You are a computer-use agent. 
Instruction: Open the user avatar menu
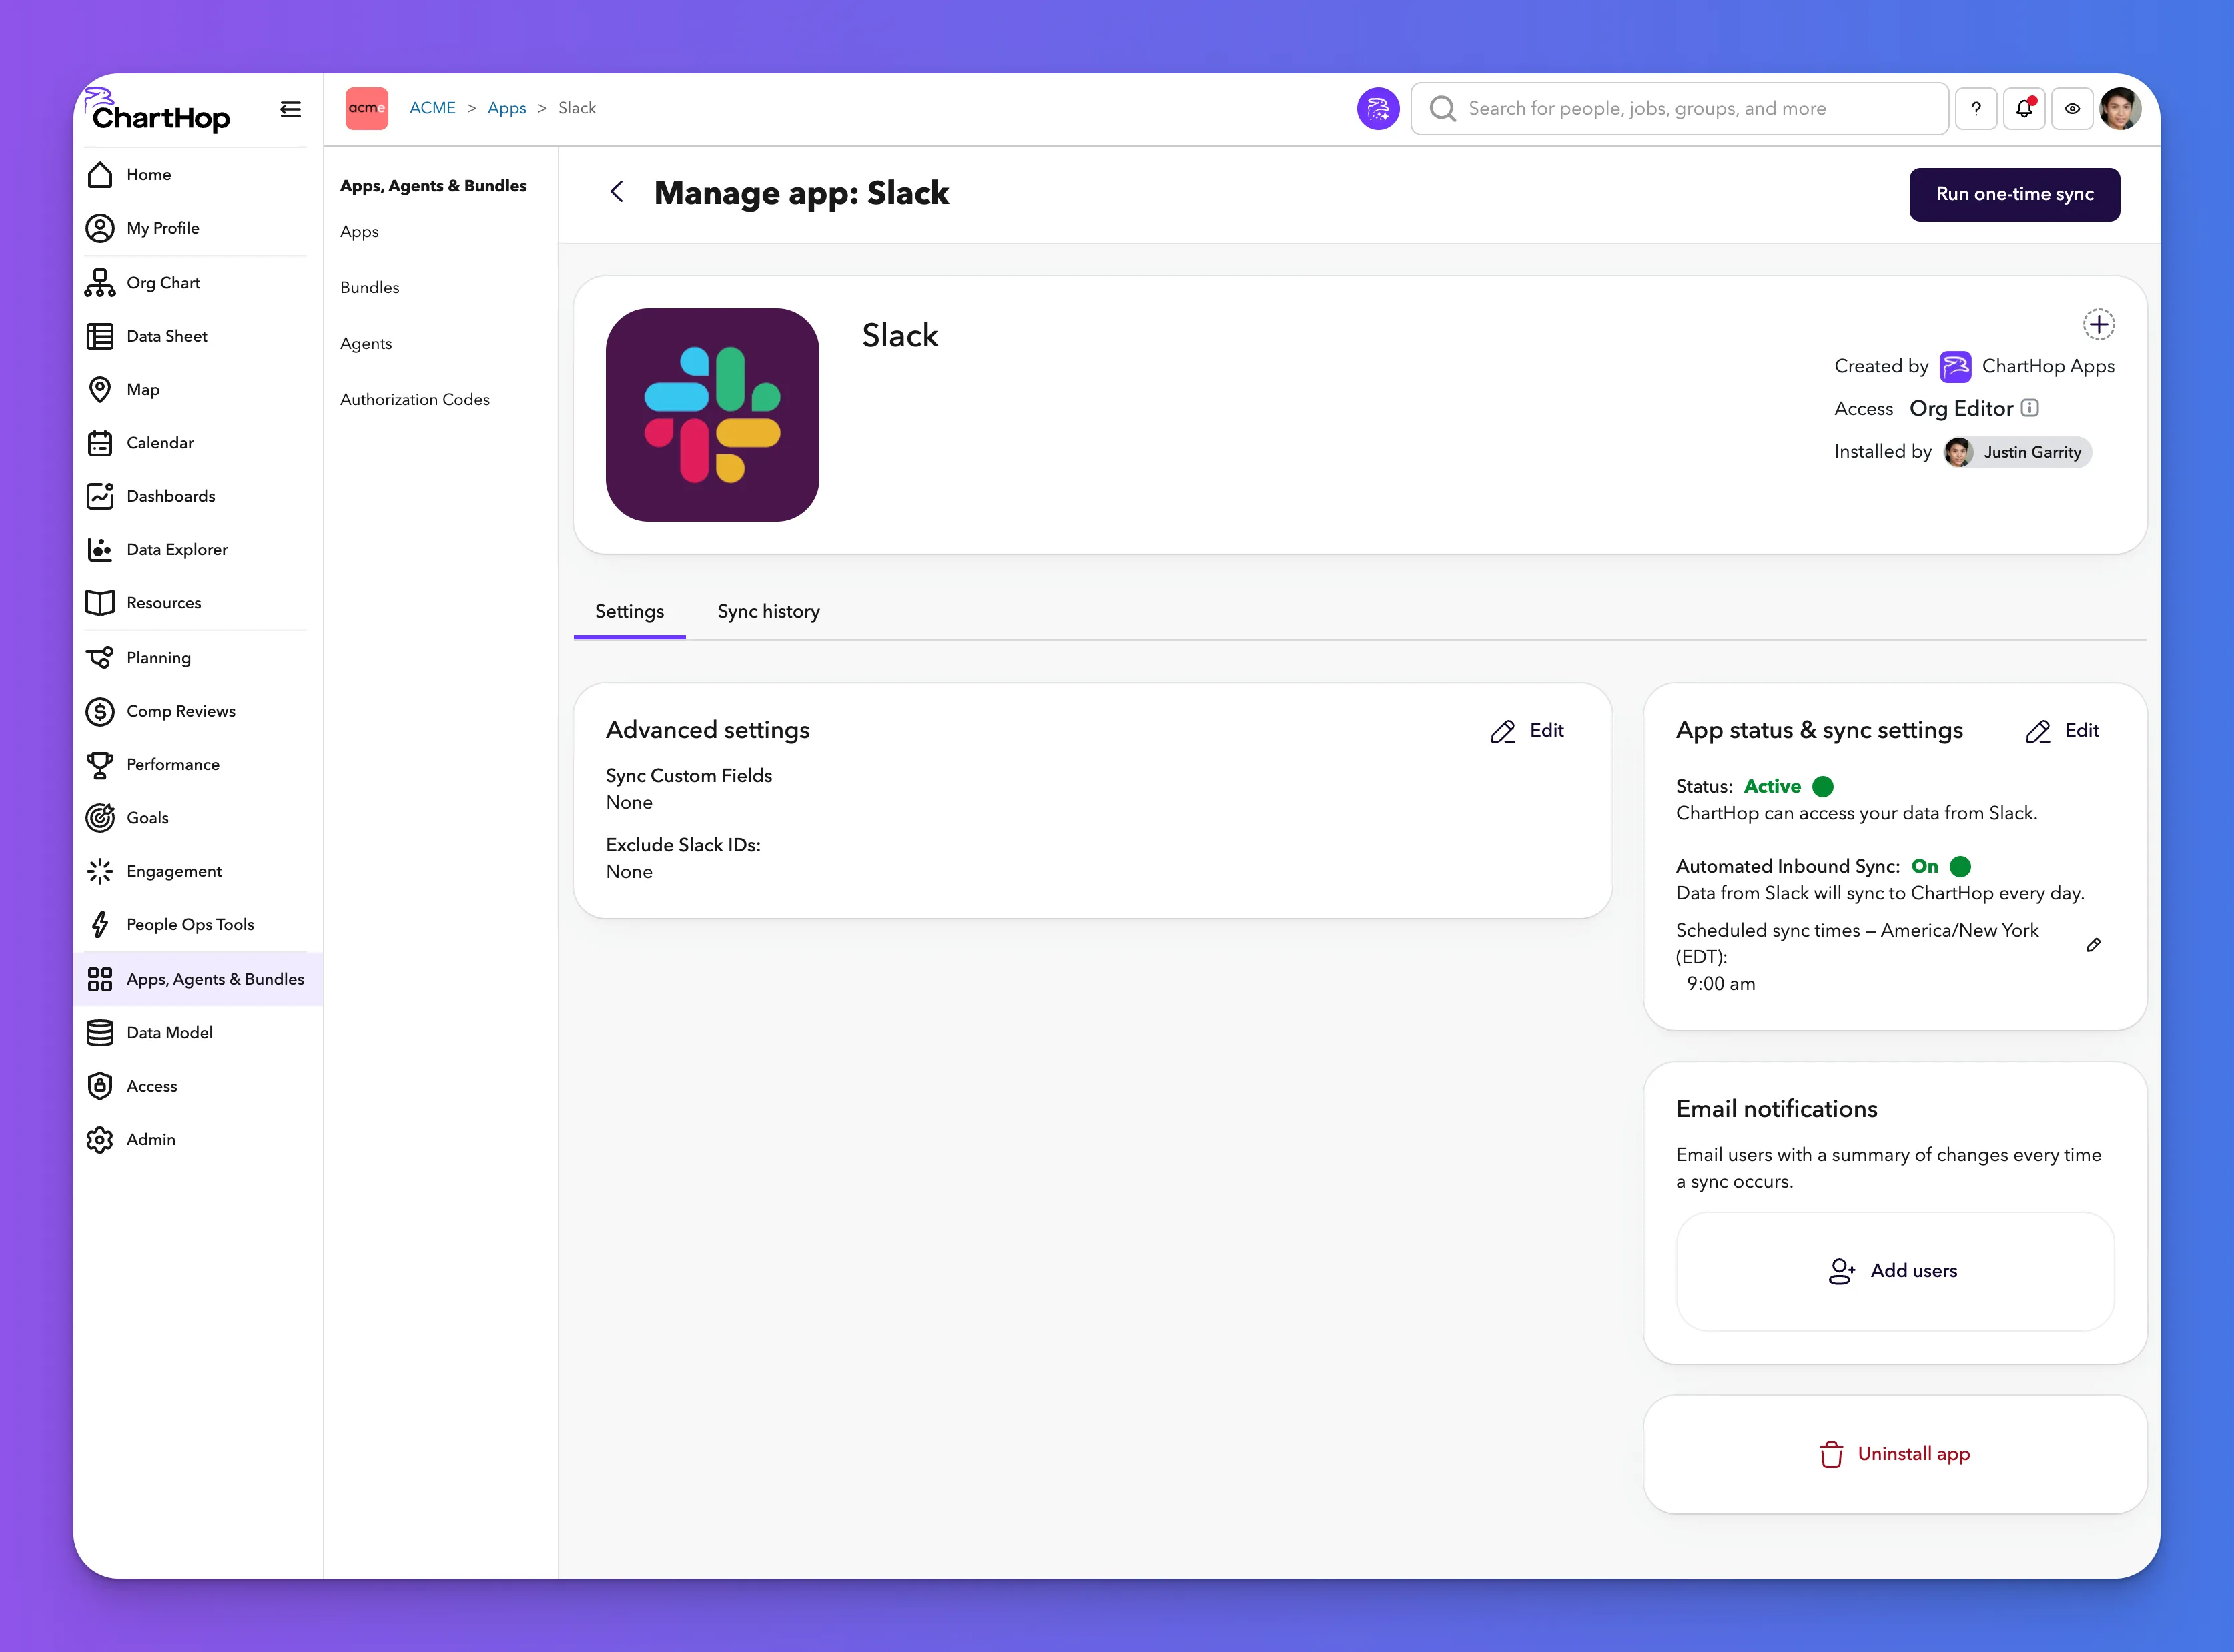[2120, 109]
